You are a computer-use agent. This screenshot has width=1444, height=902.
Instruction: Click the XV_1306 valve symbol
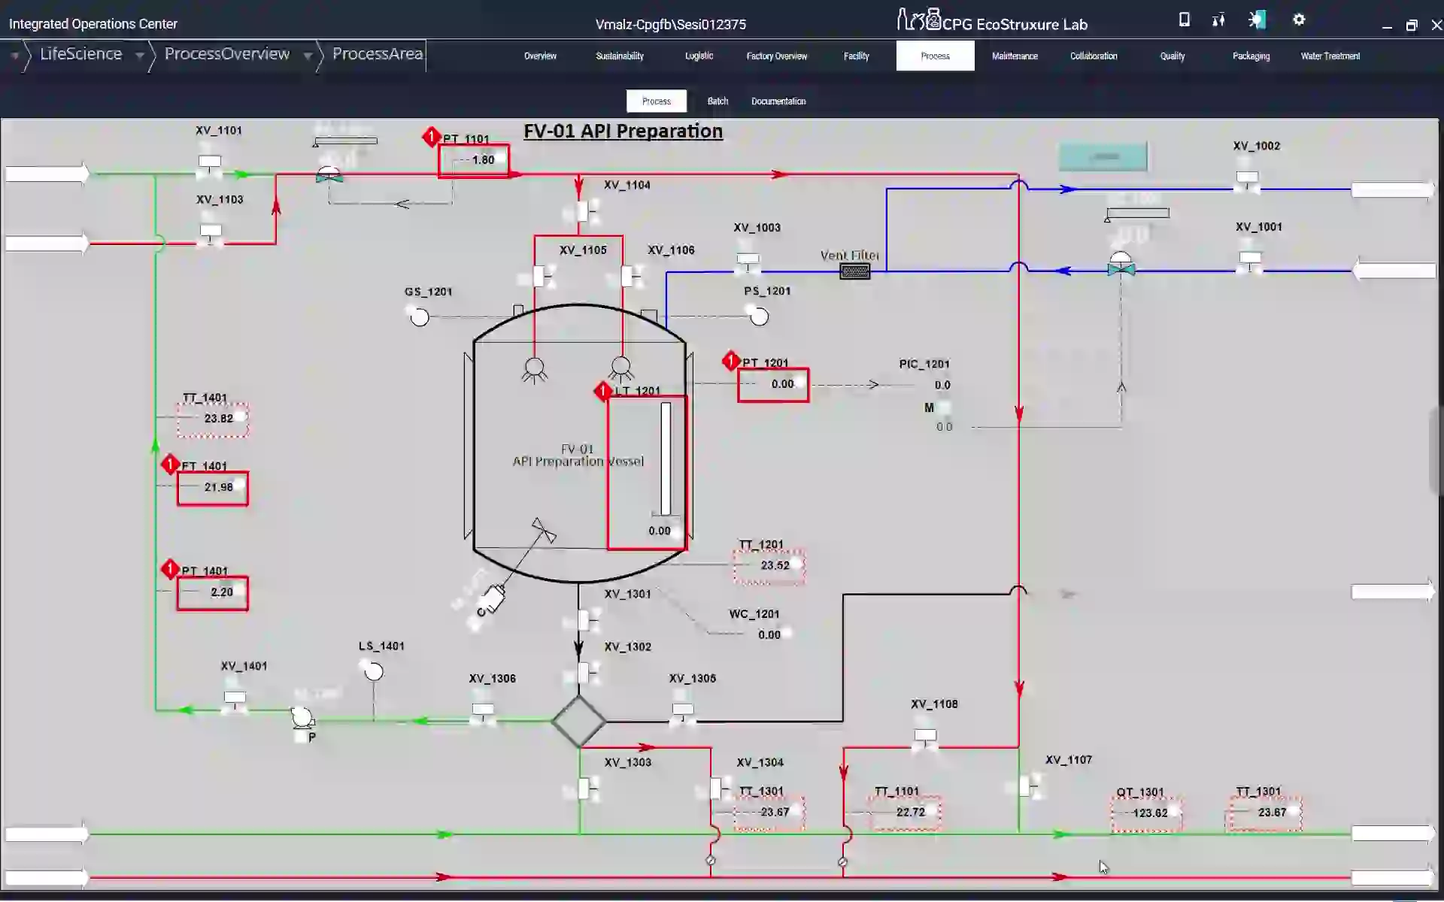[483, 715]
